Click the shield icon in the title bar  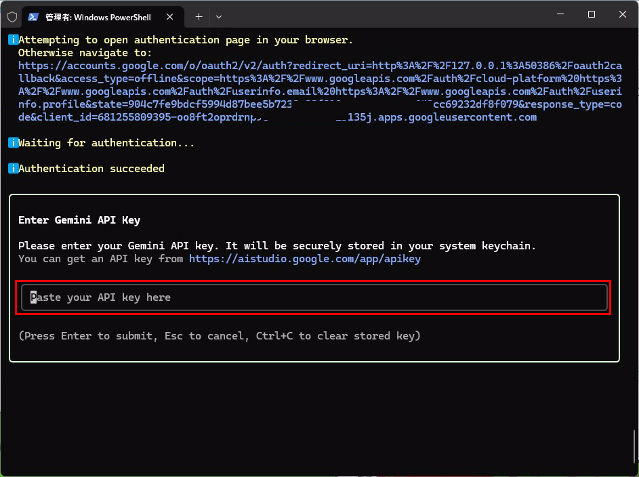(12, 17)
